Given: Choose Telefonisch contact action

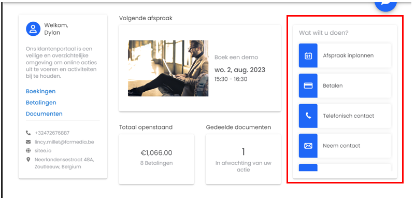Looking at the screenshot, I should pyautogui.click(x=345, y=116).
